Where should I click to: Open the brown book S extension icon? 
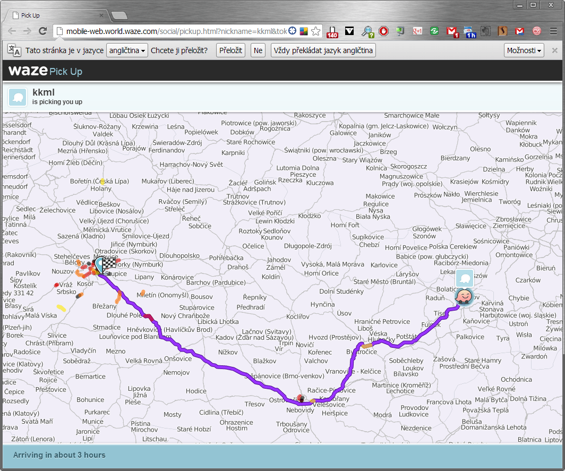[x=503, y=31]
